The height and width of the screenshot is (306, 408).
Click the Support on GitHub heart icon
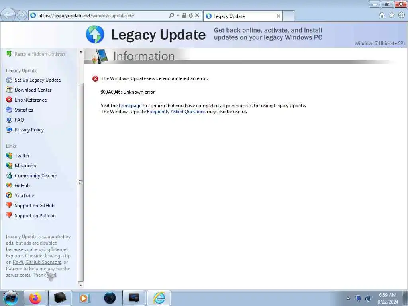pyautogui.click(x=9, y=205)
